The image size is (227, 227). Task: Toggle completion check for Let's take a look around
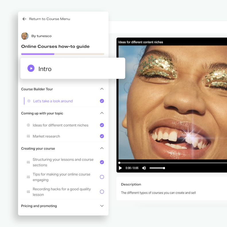[x=102, y=101]
